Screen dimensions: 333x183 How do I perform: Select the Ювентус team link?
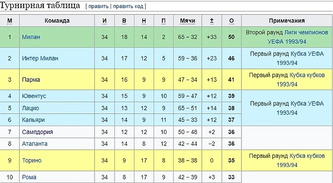click(x=34, y=96)
